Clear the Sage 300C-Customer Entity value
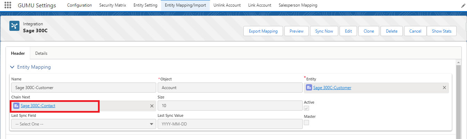467x139 pixels. tap(444, 88)
